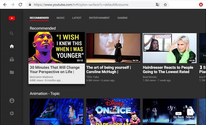Open the Hairdresser Reacts video thumbnail
The height and width of the screenshot is (125, 206).
170,48
